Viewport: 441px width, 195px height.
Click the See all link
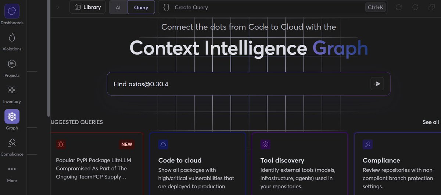(x=431, y=122)
